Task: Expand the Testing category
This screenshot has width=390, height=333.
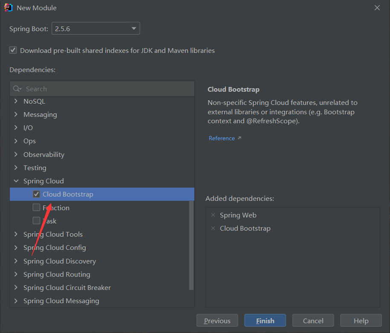Action: 16,168
